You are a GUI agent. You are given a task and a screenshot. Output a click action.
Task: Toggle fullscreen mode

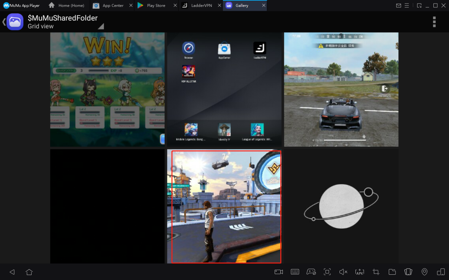click(x=327, y=272)
